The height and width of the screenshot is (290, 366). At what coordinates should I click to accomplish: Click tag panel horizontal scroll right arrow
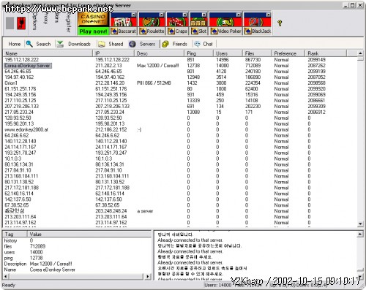coord(148,276)
